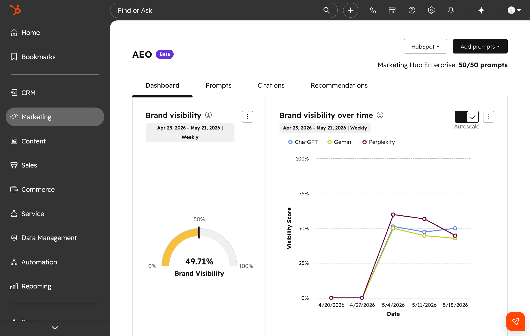Toggle the Perplexity legend series

(378, 142)
